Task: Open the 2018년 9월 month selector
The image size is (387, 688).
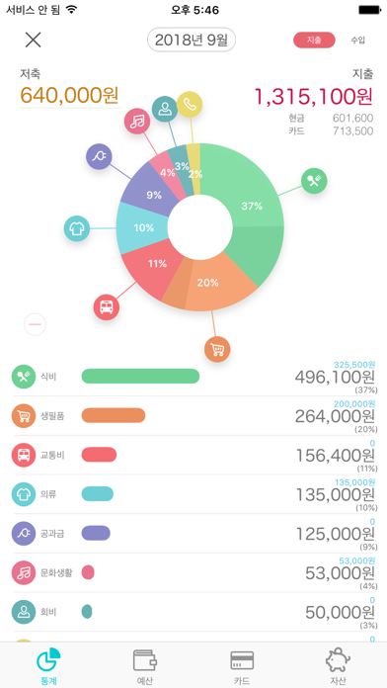Action: click(x=192, y=40)
